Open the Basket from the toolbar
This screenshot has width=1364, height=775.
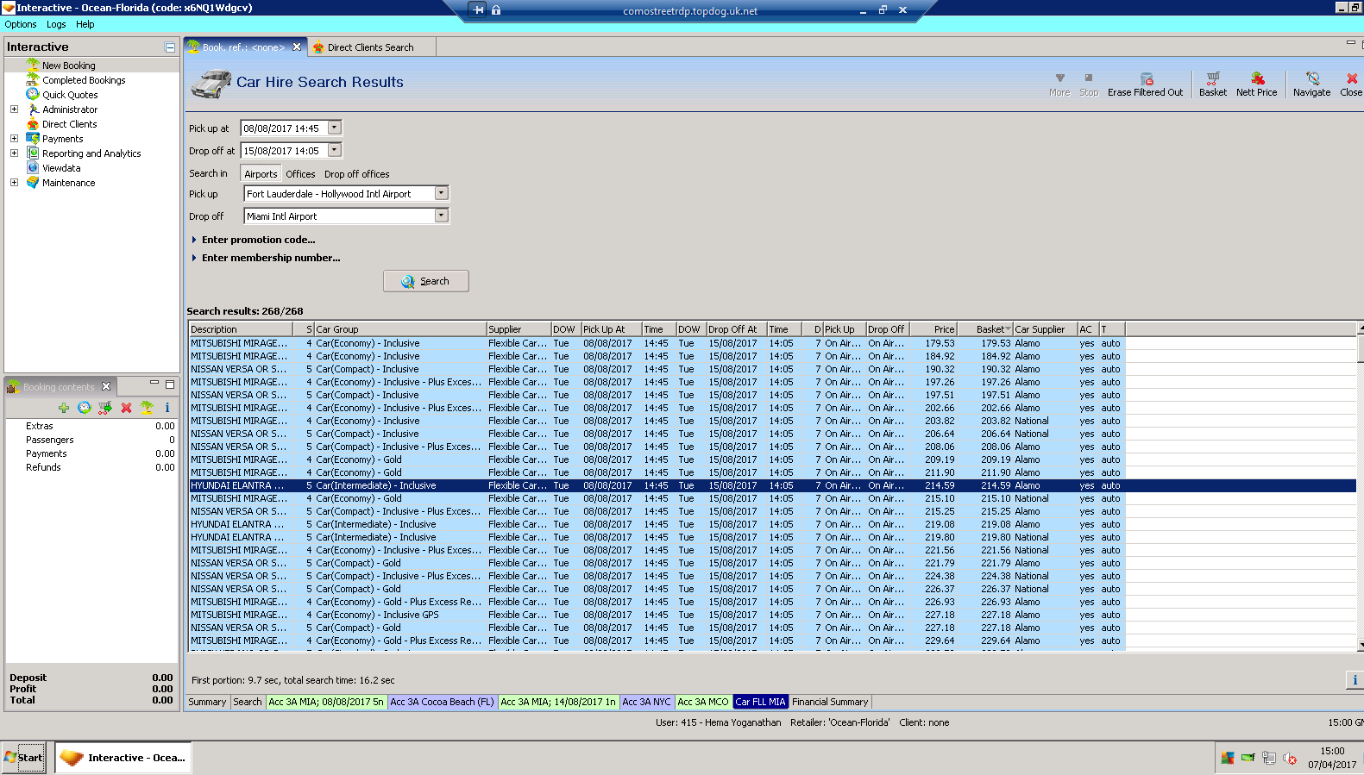1212,79
